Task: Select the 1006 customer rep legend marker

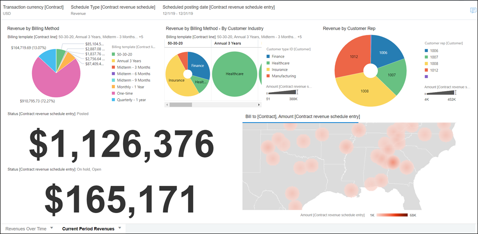Action: coord(426,51)
